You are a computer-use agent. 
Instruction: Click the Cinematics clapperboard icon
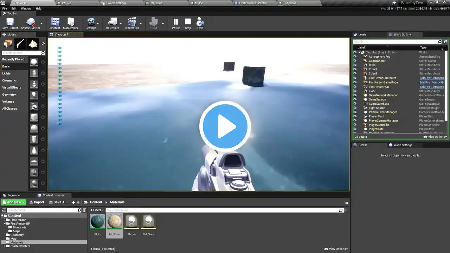(x=132, y=24)
